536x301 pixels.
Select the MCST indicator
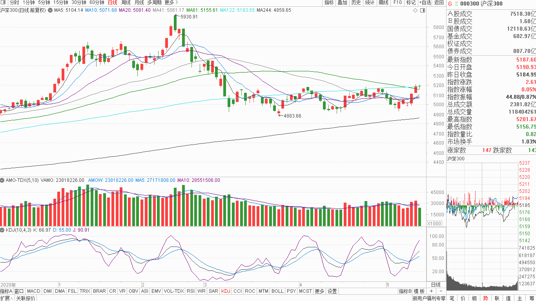click(x=305, y=291)
